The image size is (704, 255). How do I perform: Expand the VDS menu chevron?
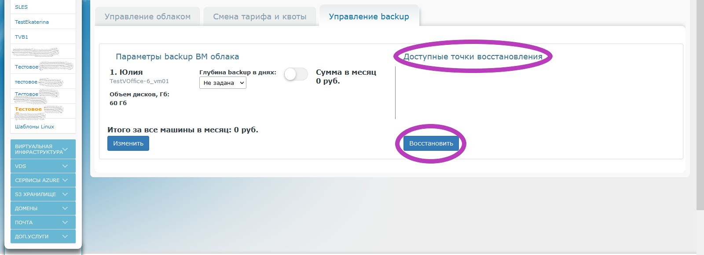click(x=65, y=166)
